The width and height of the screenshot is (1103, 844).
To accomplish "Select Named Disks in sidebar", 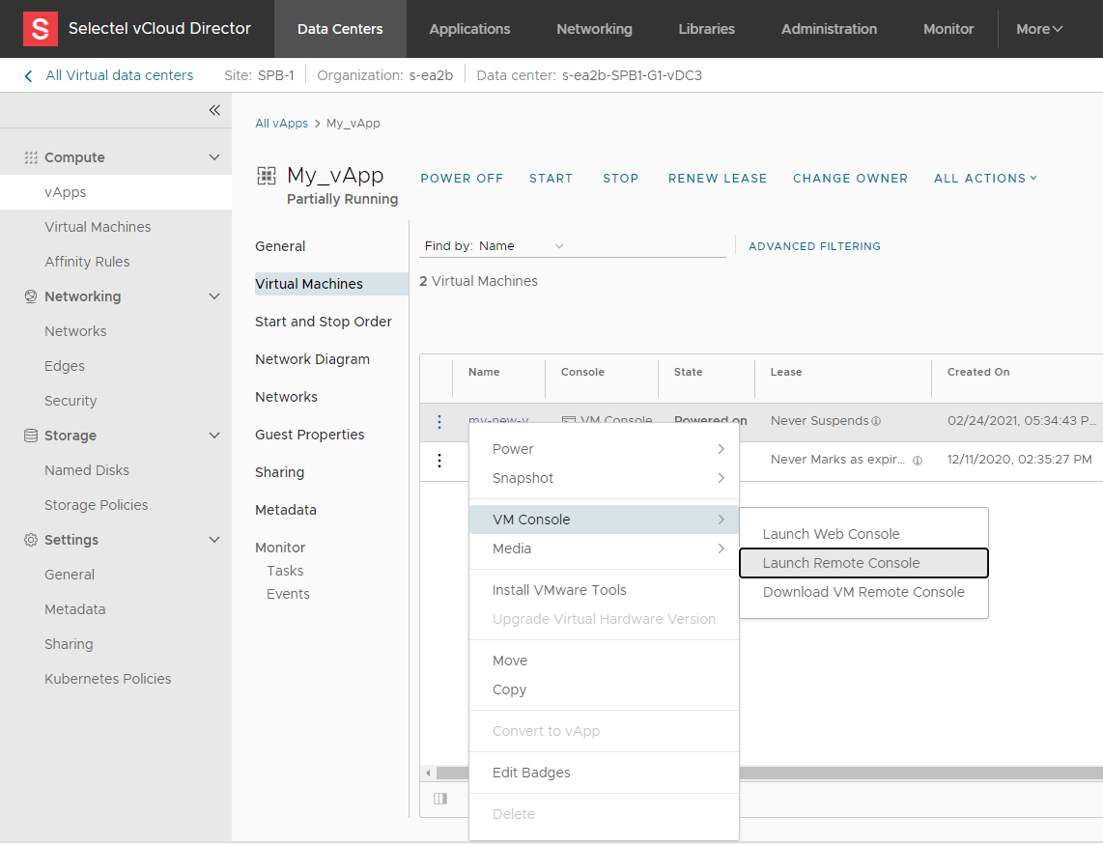I will [87, 470].
